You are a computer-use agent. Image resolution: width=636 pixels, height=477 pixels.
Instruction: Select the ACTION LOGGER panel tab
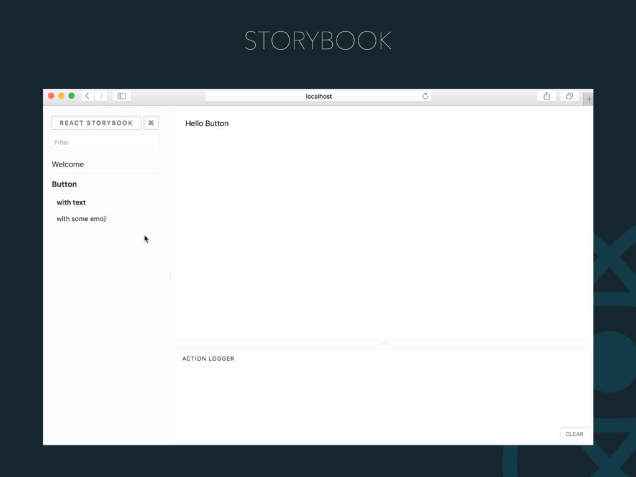[208, 358]
